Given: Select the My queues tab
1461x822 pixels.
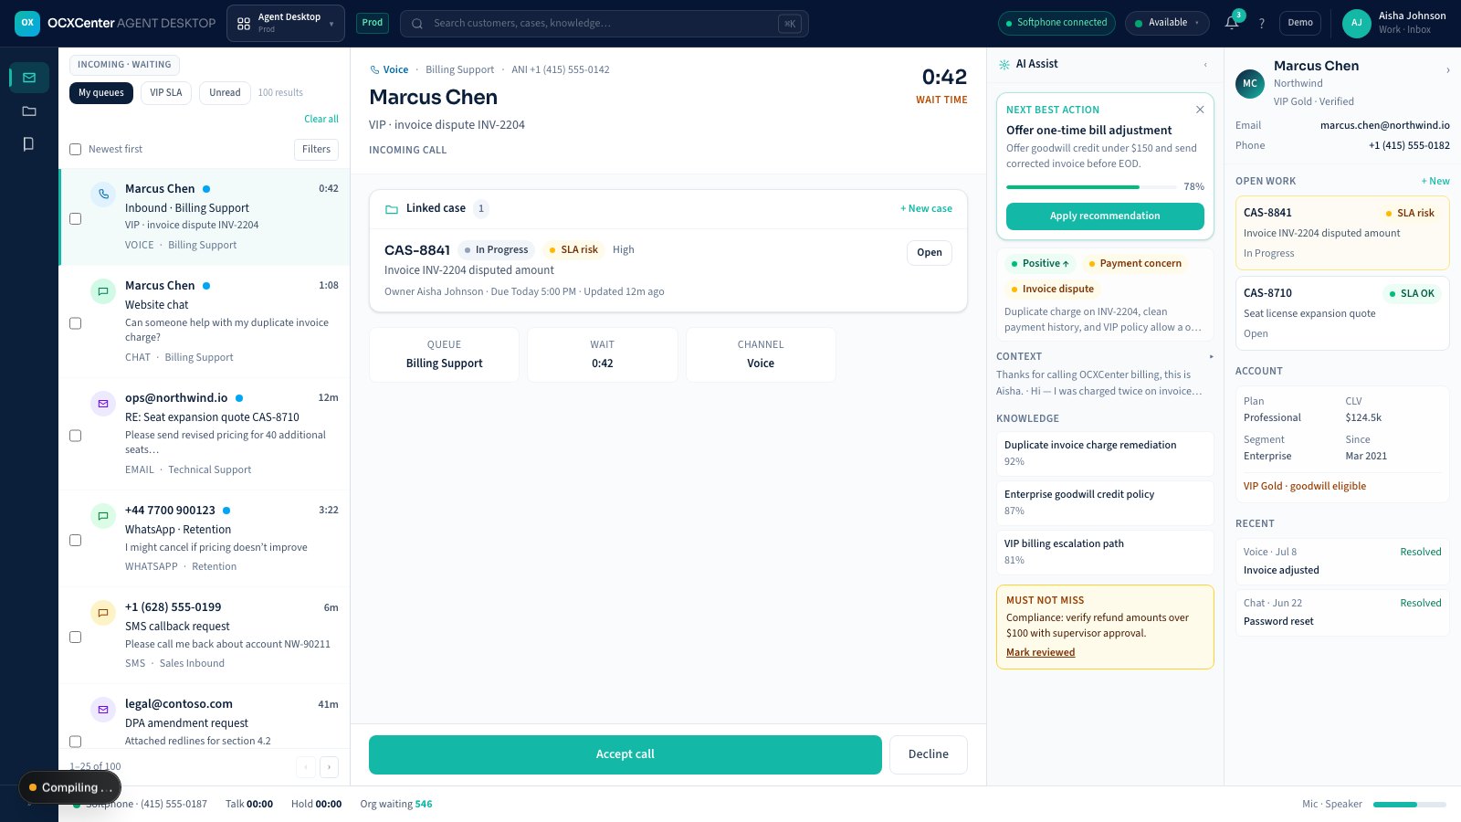Looking at the screenshot, I should click(101, 93).
